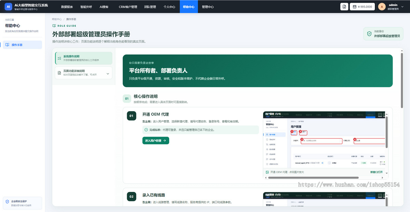410x212 pixels.
Task: Open the file download icon in header
Action: (344, 6)
